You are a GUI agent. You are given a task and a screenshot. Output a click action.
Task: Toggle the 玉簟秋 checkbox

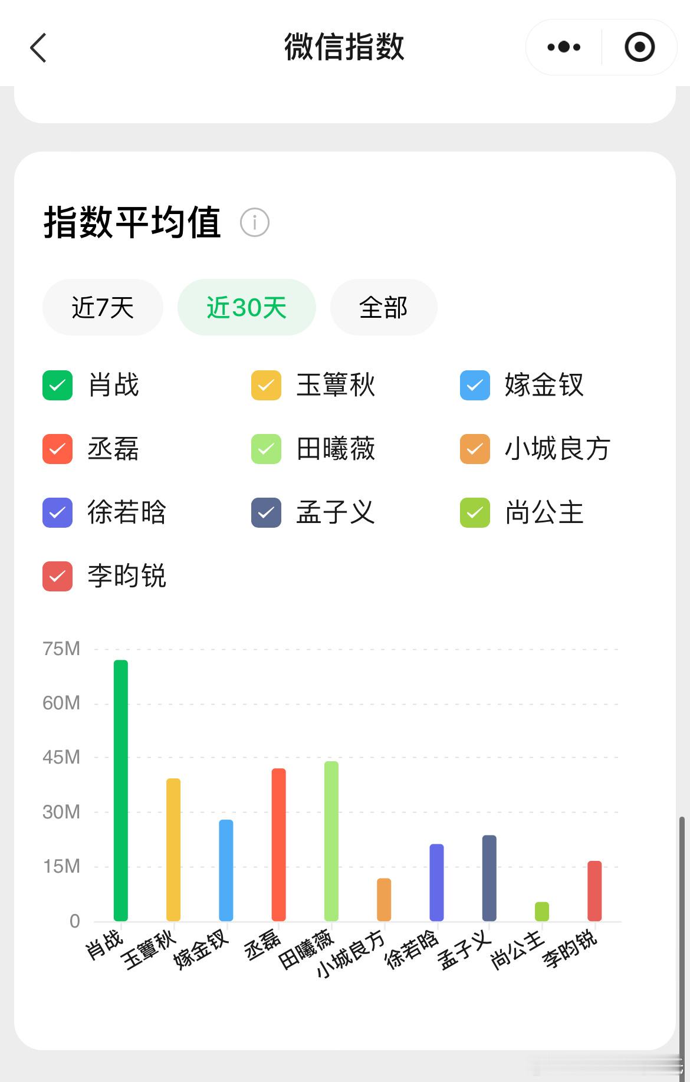tap(266, 385)
